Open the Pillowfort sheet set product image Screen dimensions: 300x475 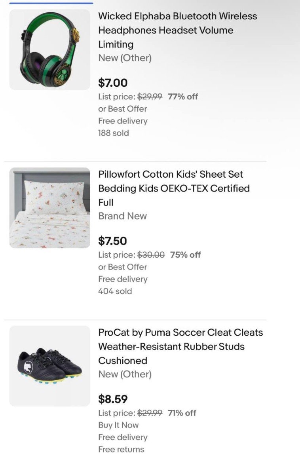(x=49, y=208)
